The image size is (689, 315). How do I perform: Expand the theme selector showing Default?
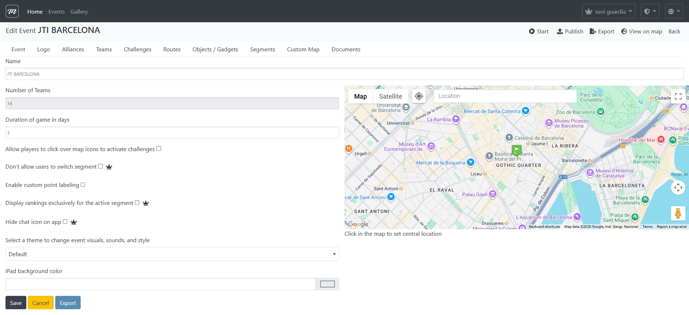tap(172, 254)
